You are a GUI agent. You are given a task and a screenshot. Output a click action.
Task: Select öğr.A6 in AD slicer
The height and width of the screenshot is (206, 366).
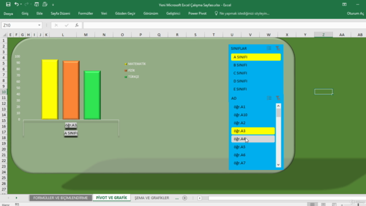253,155
